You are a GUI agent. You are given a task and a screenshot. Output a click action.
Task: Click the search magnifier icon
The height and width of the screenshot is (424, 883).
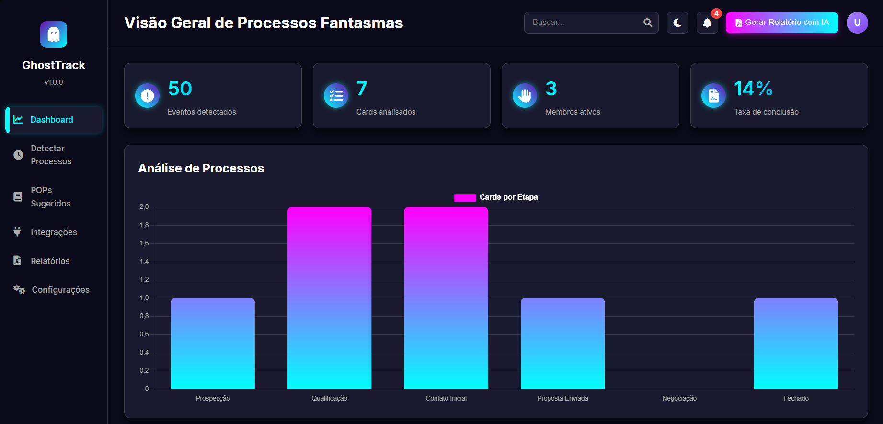tap(648, 23)
